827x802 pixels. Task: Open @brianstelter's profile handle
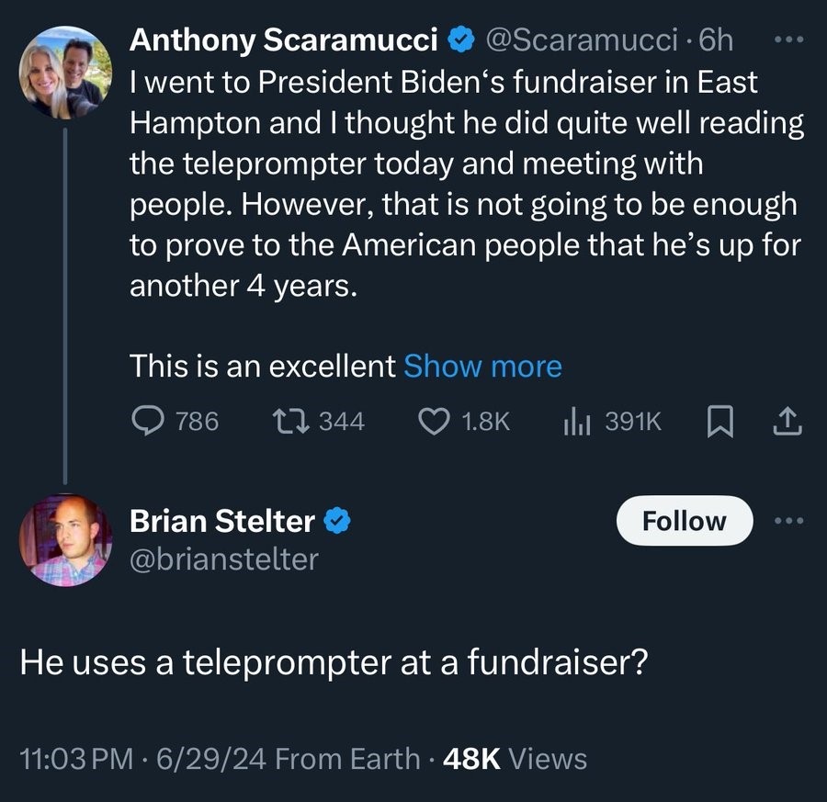[x=224, y=558]
